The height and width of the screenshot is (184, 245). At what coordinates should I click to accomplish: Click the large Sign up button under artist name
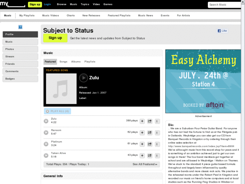click(x=55, y=38)
